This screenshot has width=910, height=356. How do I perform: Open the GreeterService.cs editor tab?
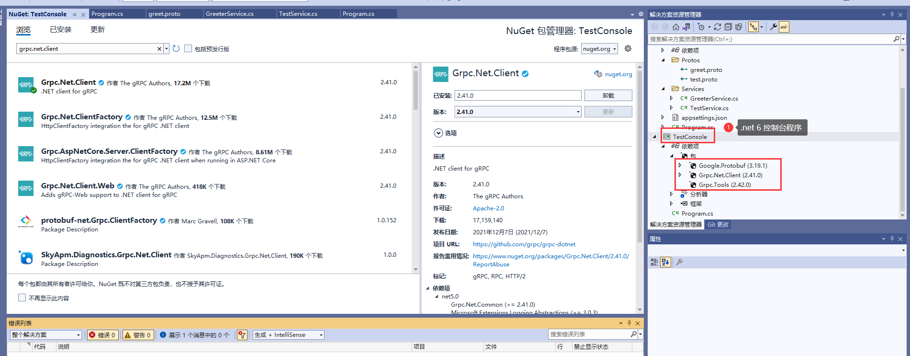tap(240, 14)
